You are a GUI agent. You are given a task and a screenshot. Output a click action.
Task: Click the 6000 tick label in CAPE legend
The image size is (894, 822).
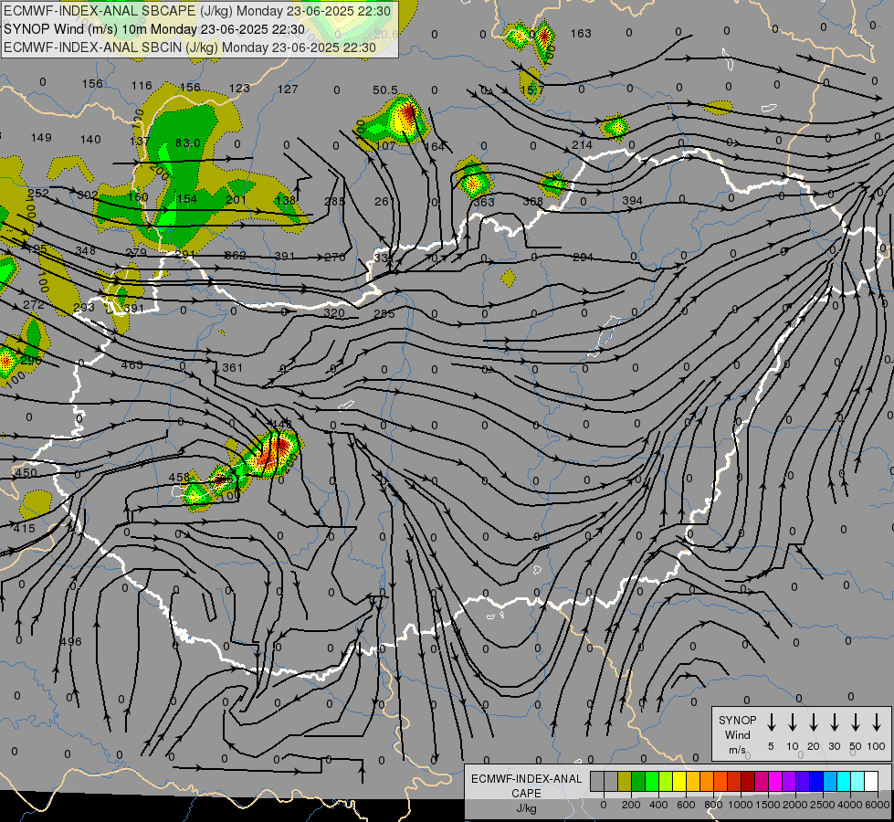click(878, 805)
